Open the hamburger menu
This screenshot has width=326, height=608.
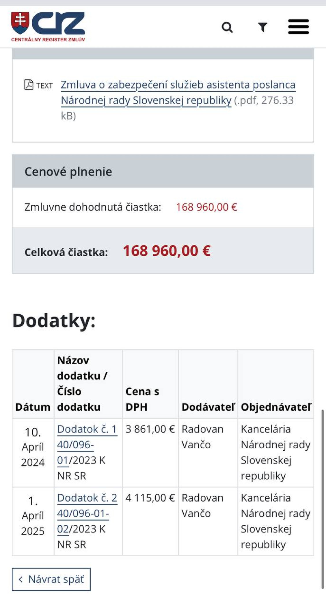(299, 27)
